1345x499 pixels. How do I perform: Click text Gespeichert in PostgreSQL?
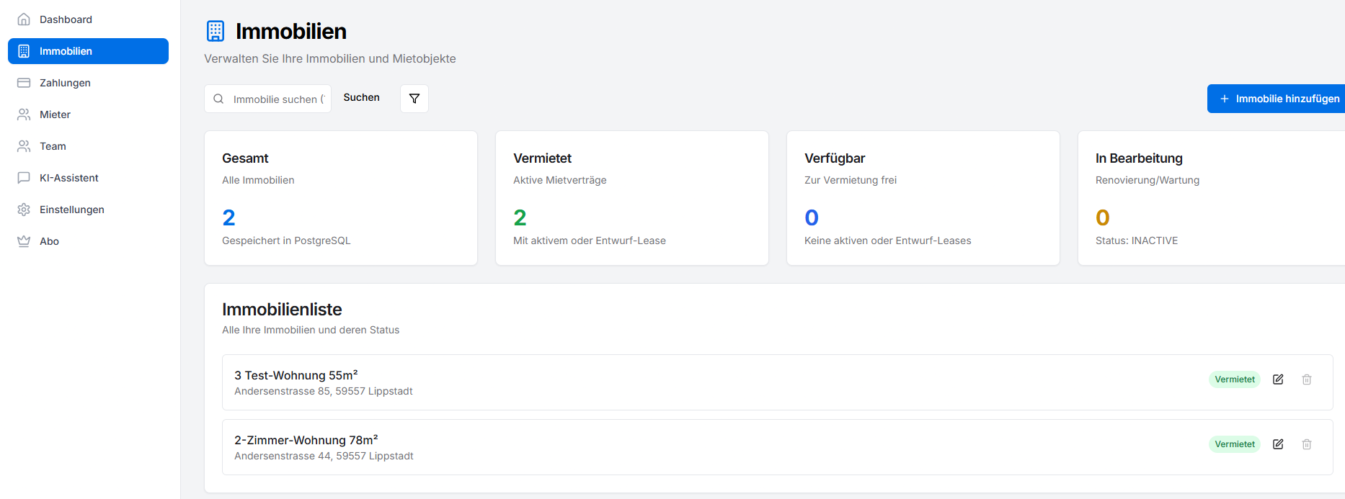[x=286, y=240]
